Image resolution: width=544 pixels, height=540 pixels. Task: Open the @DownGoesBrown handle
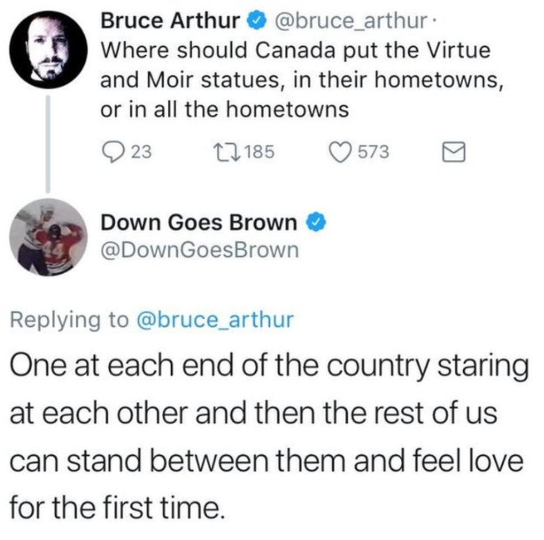tap(200, 251)
